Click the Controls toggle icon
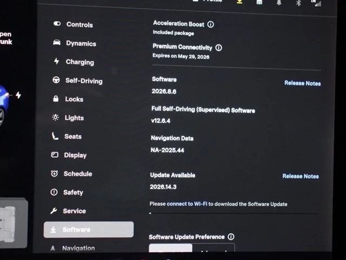Screen dimensions: 346x260 [x=57, y=23]
